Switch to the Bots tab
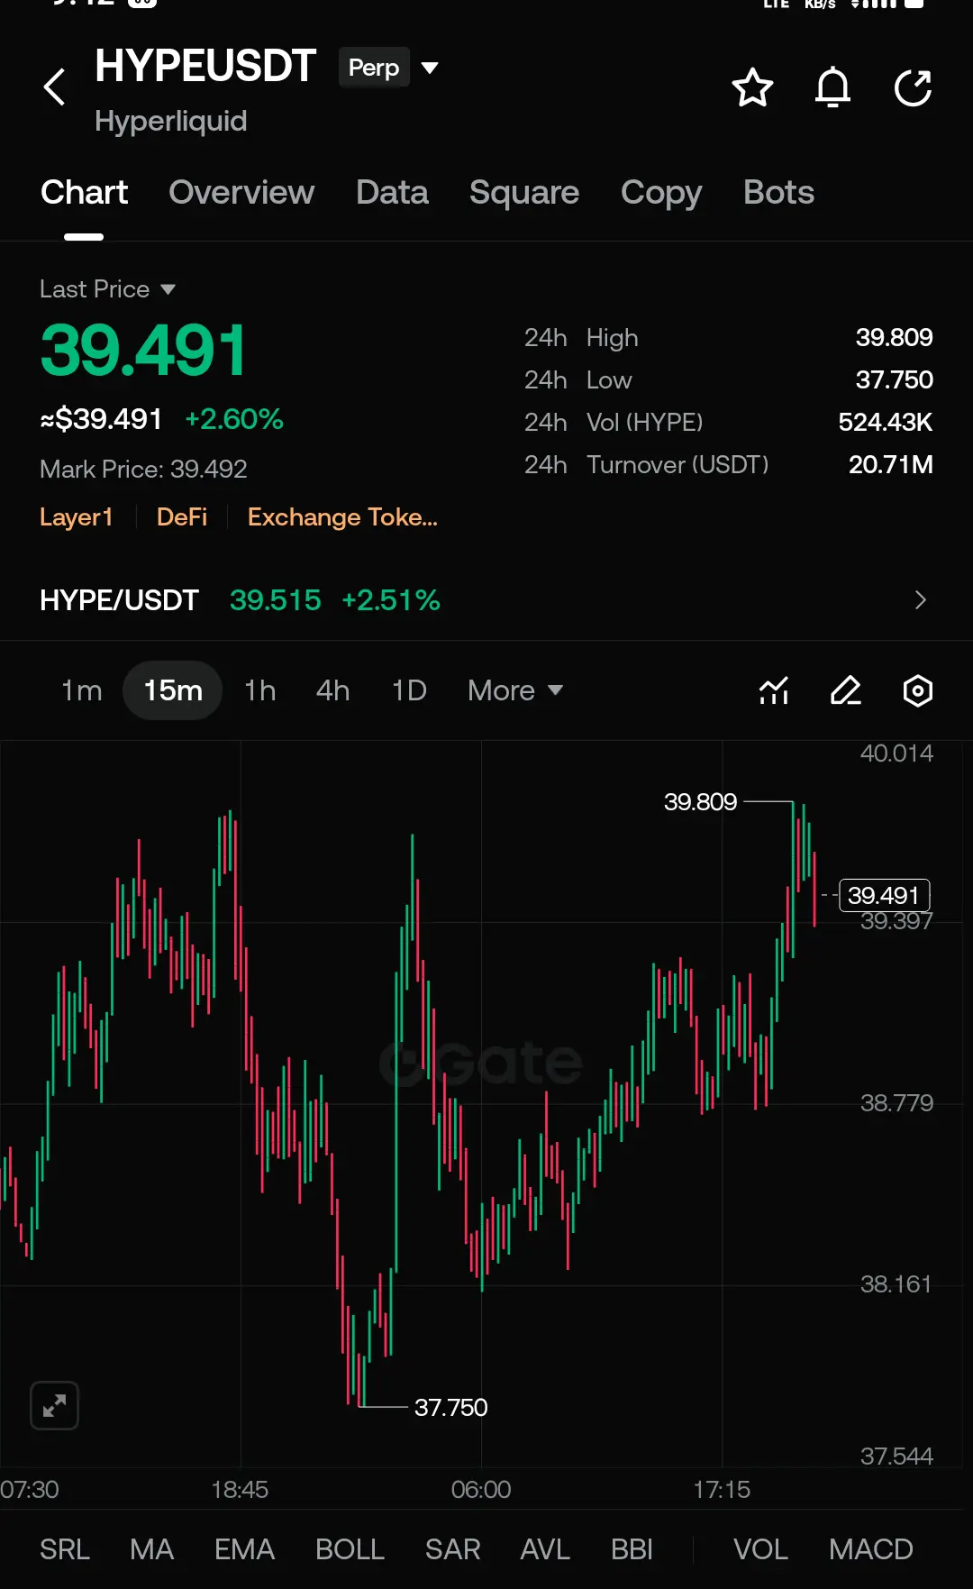The height and width of the screenshot is (1589, 973). (778, 193)
